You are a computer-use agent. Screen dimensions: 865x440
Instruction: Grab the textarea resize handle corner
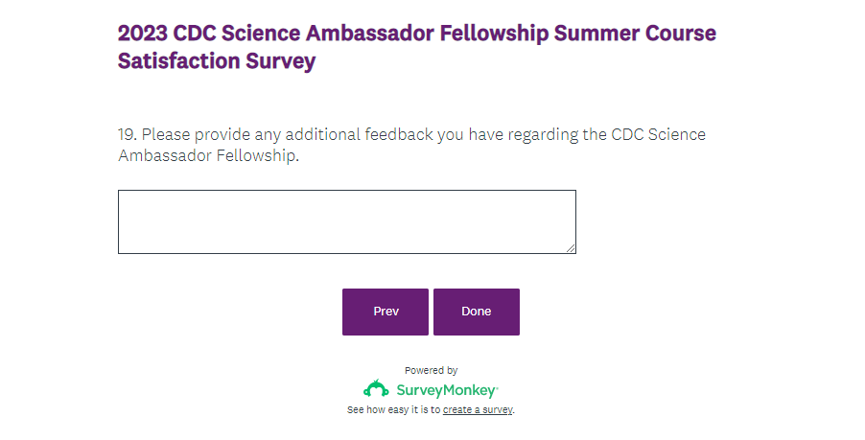[571, 248]
